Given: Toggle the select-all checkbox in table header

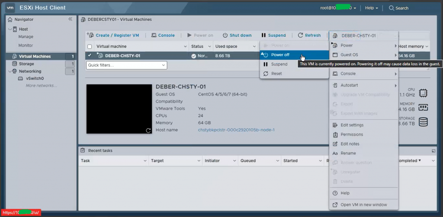Looking at the screenshot, I should (90, 46).
